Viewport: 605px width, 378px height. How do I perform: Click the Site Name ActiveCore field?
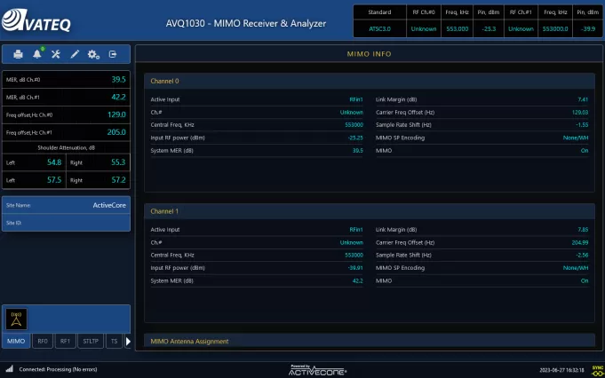pos(67,205)
